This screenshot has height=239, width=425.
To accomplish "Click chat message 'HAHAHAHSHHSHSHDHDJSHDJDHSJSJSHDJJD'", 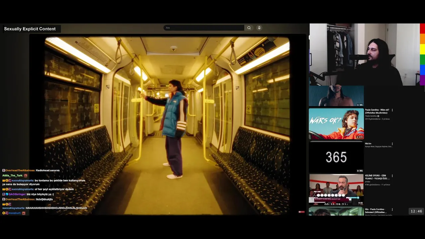I will [x=56, y=208].
